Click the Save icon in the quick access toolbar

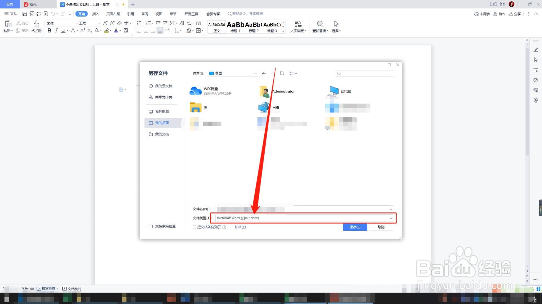click(x=25, y=14)
